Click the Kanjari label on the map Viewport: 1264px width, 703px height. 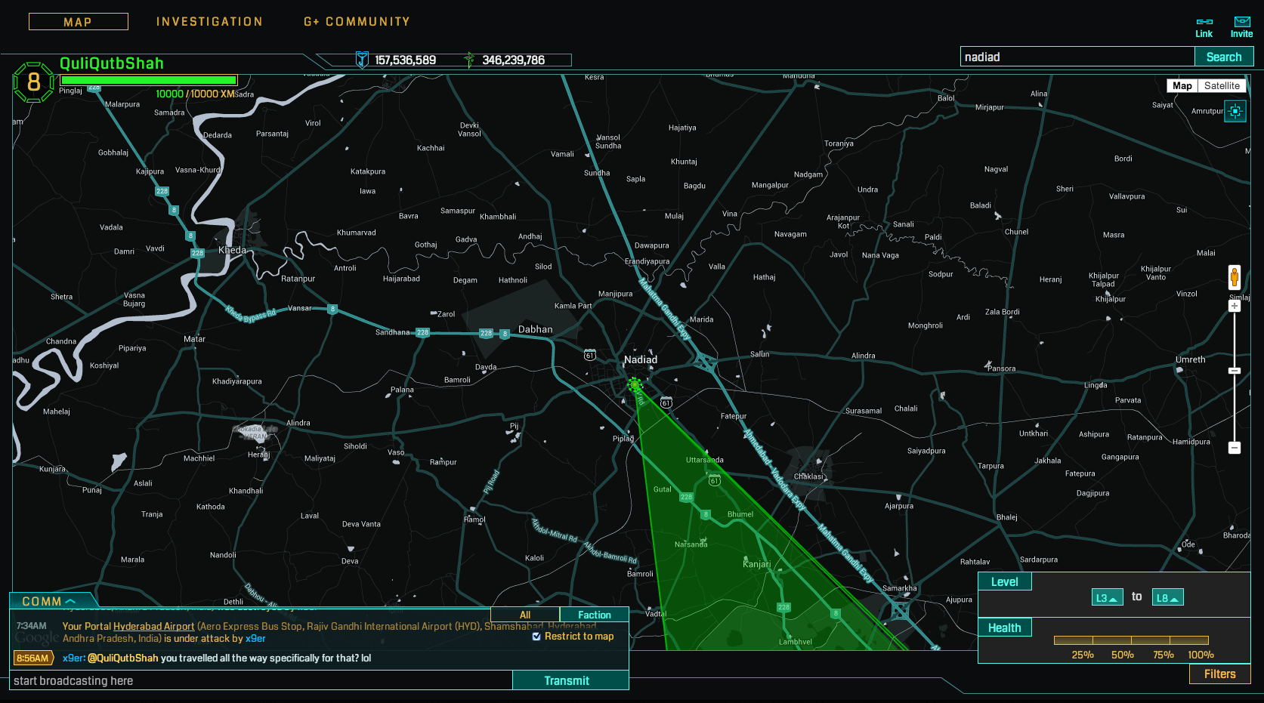(757, 564)
